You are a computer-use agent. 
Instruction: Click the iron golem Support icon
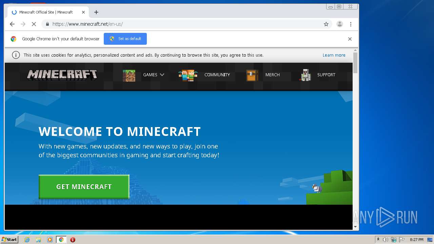[305, 75]
